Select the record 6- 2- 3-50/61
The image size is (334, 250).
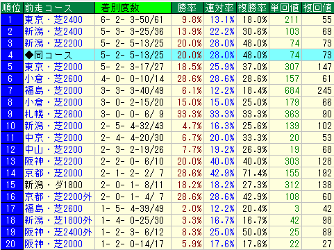pyautogui.click(x=132, y=19)
